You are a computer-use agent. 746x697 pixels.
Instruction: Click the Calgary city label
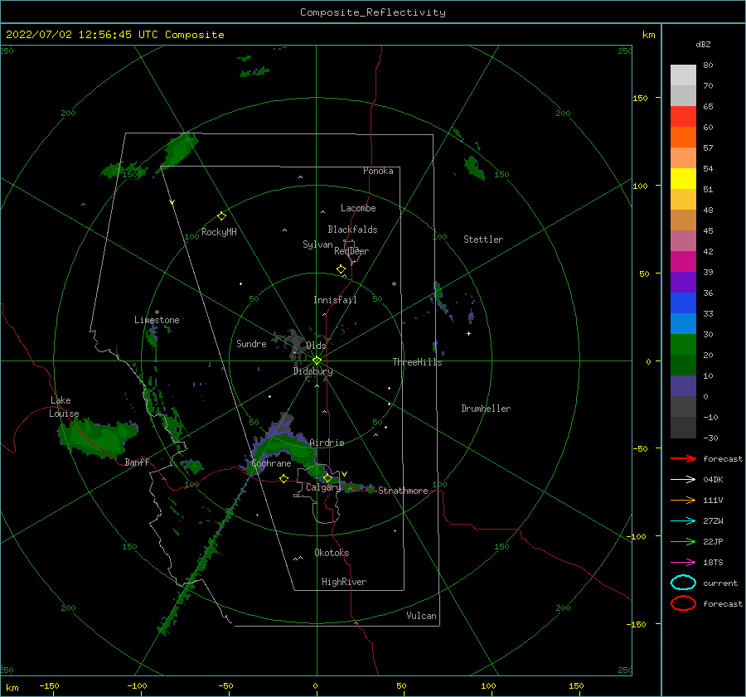323,487
